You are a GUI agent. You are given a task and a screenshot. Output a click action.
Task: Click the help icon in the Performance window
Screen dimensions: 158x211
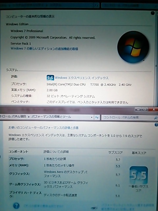tap(156, 125)
